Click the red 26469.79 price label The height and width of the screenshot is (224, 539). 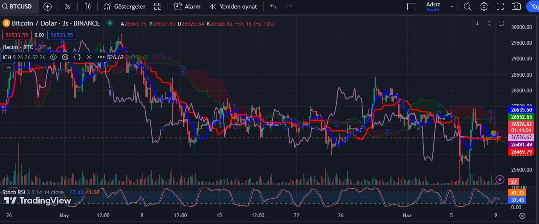(x=522, y=152)
